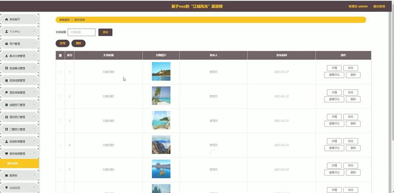Open row 5 lake island cover thumbnail
Viewport: 394px width, 193px height.
(161, 169)
